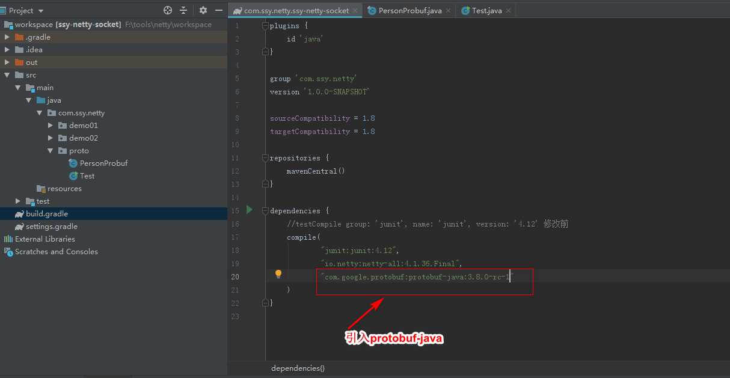Image resolution: width=730 pixels, height=378 pixels.
Task: Close the Test.java tab
Action: 509,11
